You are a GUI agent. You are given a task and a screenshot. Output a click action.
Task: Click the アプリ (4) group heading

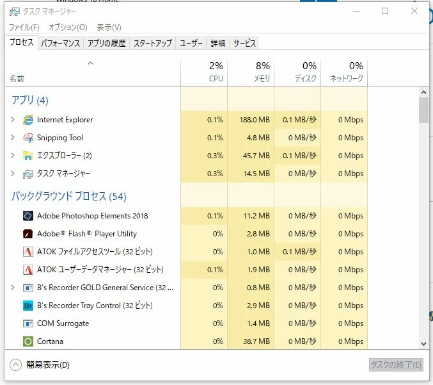[x=30, y=100]
